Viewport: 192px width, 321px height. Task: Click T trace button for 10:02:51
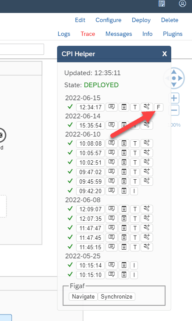coord(135,162)
